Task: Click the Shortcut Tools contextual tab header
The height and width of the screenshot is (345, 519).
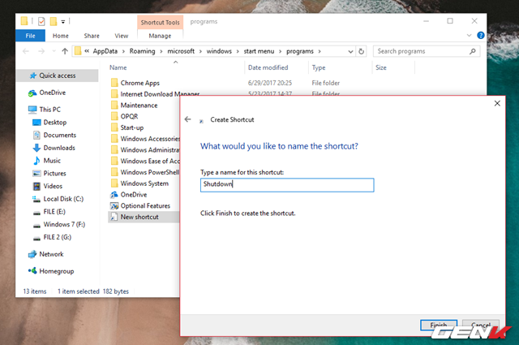Action: [160, 22]
